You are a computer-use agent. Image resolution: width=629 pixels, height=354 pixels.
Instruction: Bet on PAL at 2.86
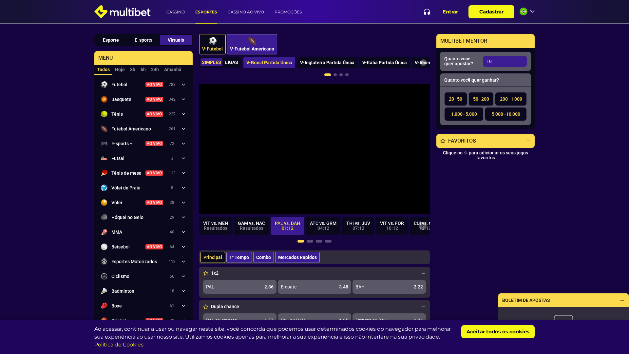point(240,287)
